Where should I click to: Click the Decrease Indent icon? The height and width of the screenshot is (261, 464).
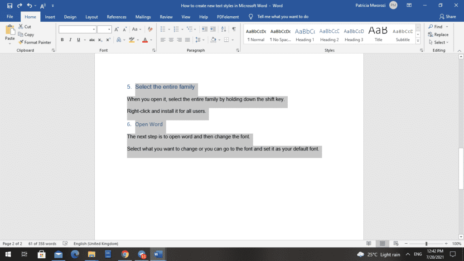point(204,29)
